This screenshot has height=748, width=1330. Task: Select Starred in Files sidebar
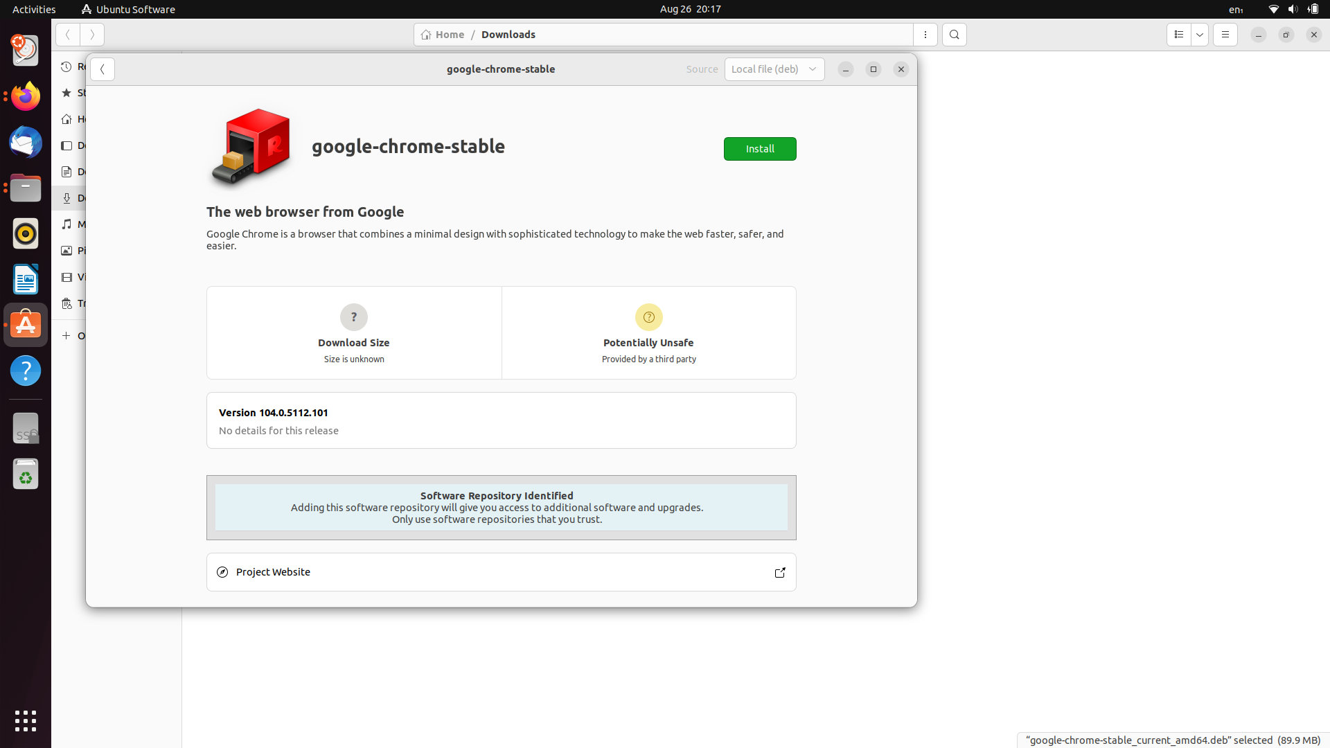(x=69, y=93)
